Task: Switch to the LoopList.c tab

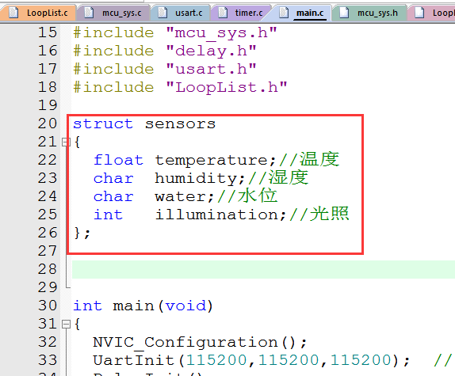Action: pos(38,13)
